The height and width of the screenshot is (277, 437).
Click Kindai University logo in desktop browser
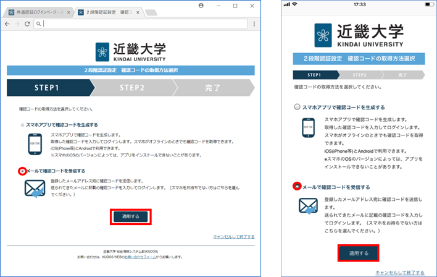130,53
